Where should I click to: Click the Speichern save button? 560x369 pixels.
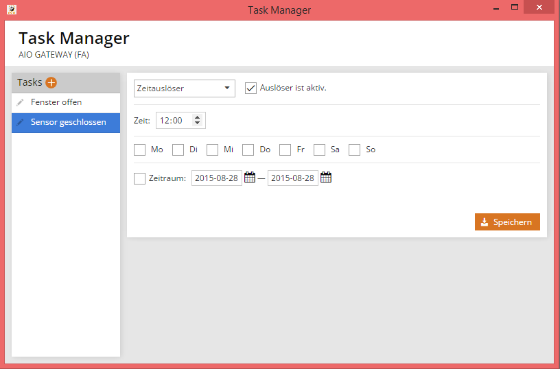point(507,222)
